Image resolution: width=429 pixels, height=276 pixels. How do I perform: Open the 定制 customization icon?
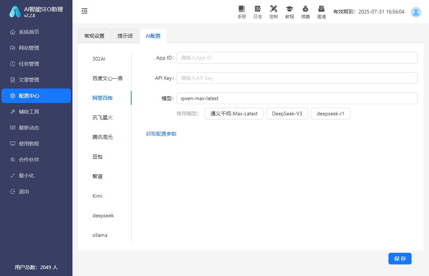click(x=273, y=12)
